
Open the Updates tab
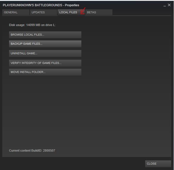coord(43,12)
